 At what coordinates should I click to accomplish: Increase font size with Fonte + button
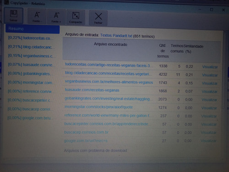(56, 17)
